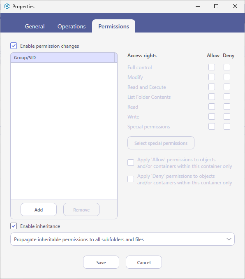Enable Apply 'Allow' permissions within container only
Image resolution: width=245 pixels, height=279 pixels.
point(131,163)
